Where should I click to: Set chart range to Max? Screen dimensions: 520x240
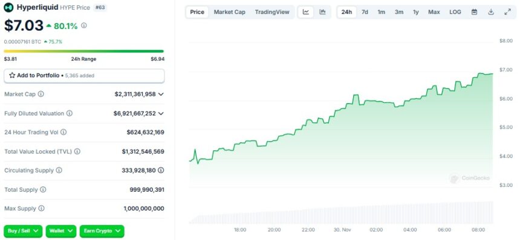pyautogui.click(x=434, y=12)
